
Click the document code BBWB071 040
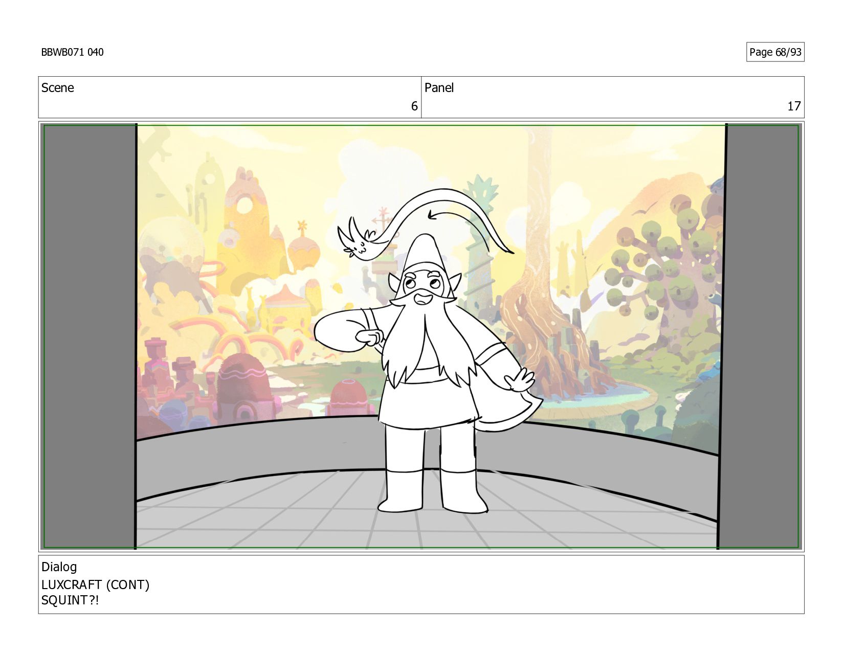coord(72,52)
